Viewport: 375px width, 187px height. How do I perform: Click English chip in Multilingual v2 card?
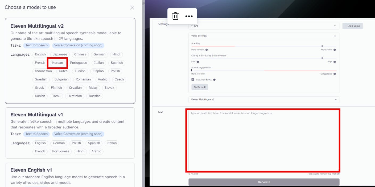pyautogui.click(x=40, y=54)
